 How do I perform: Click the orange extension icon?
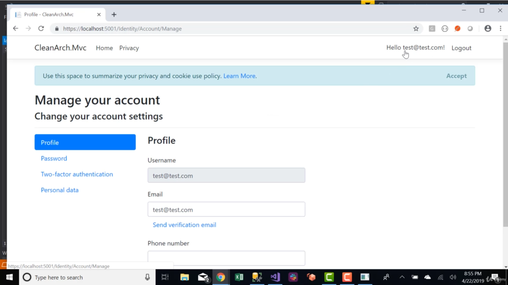click(x=457, y=29)
